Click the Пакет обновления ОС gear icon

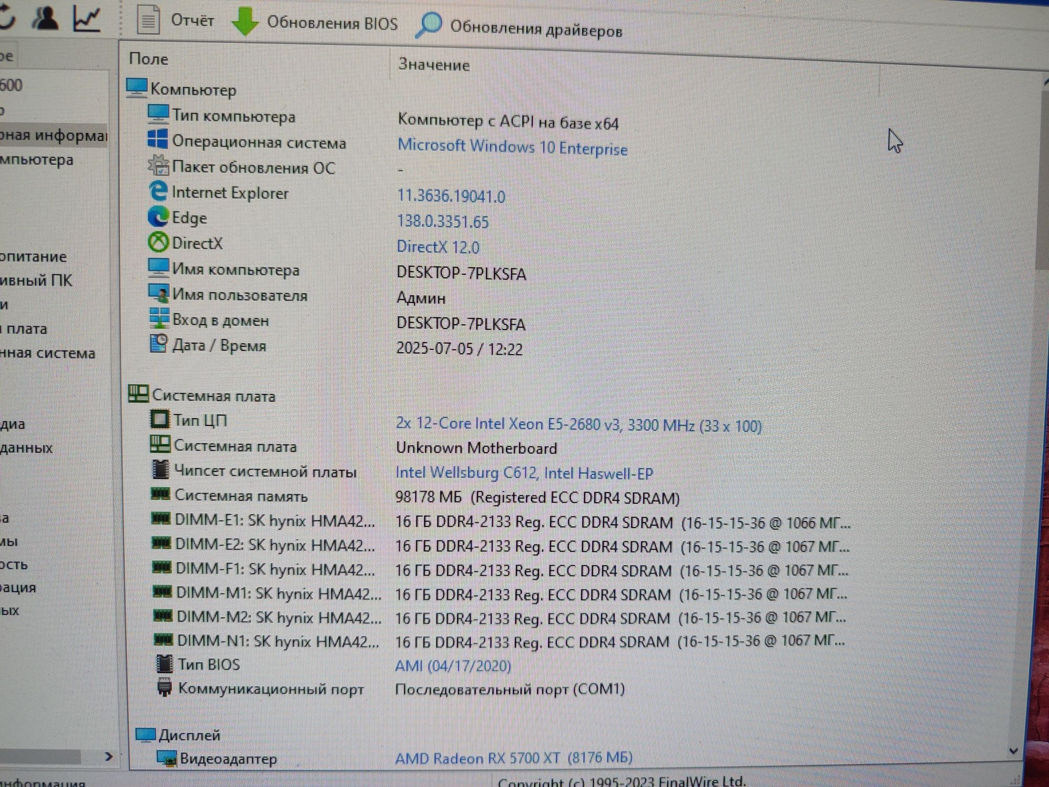tap(158, 165)
